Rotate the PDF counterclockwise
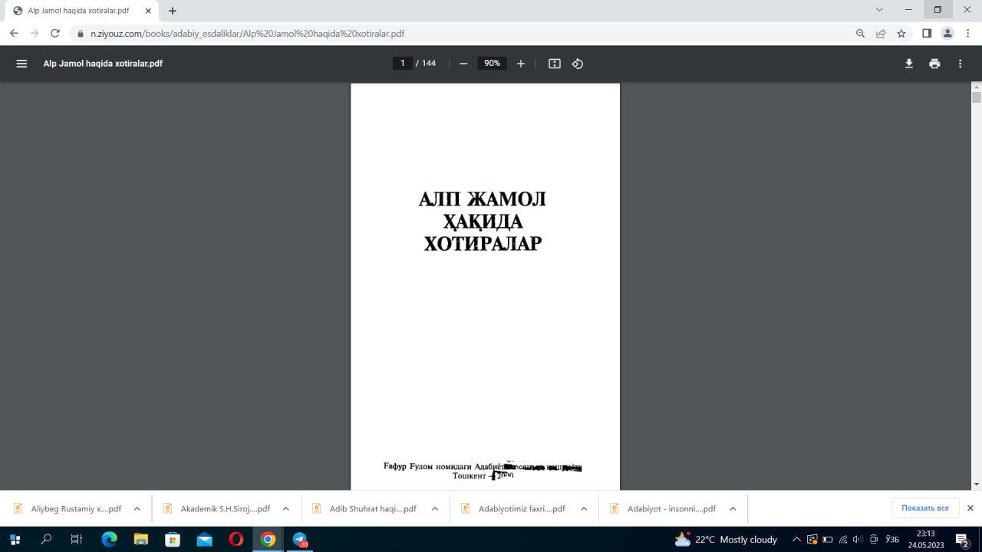 tap(578, 64)
